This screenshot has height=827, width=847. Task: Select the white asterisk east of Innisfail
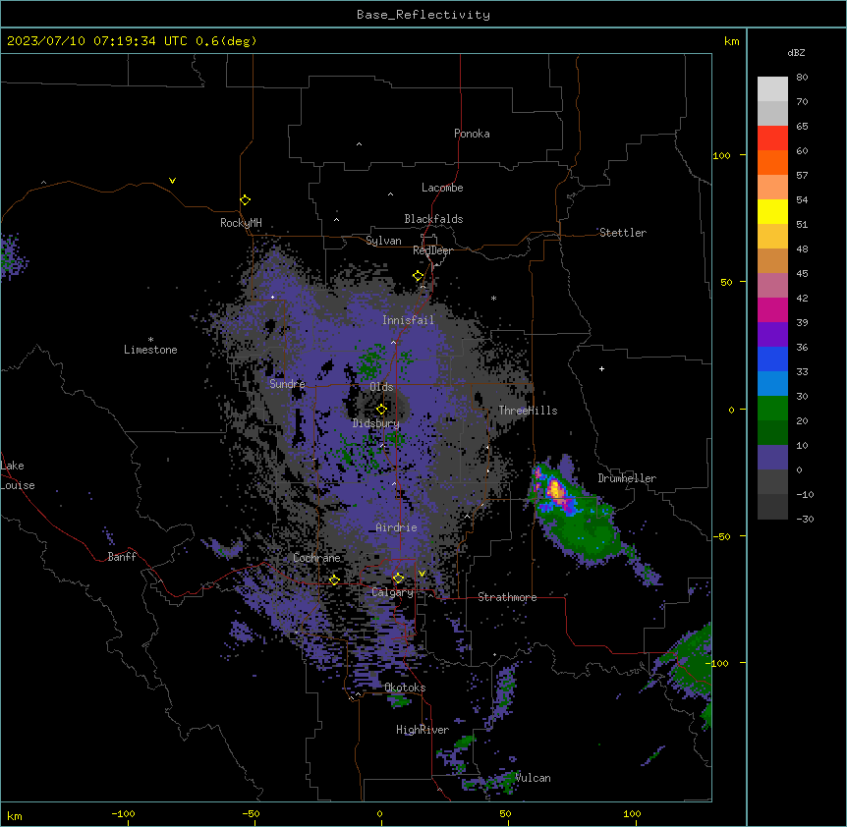(493, 298)
